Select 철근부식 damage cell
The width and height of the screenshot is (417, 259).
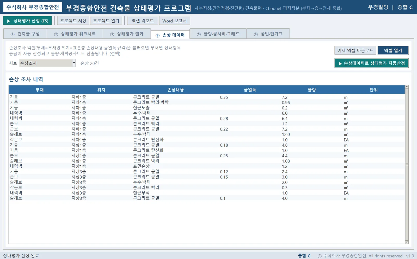141,193
